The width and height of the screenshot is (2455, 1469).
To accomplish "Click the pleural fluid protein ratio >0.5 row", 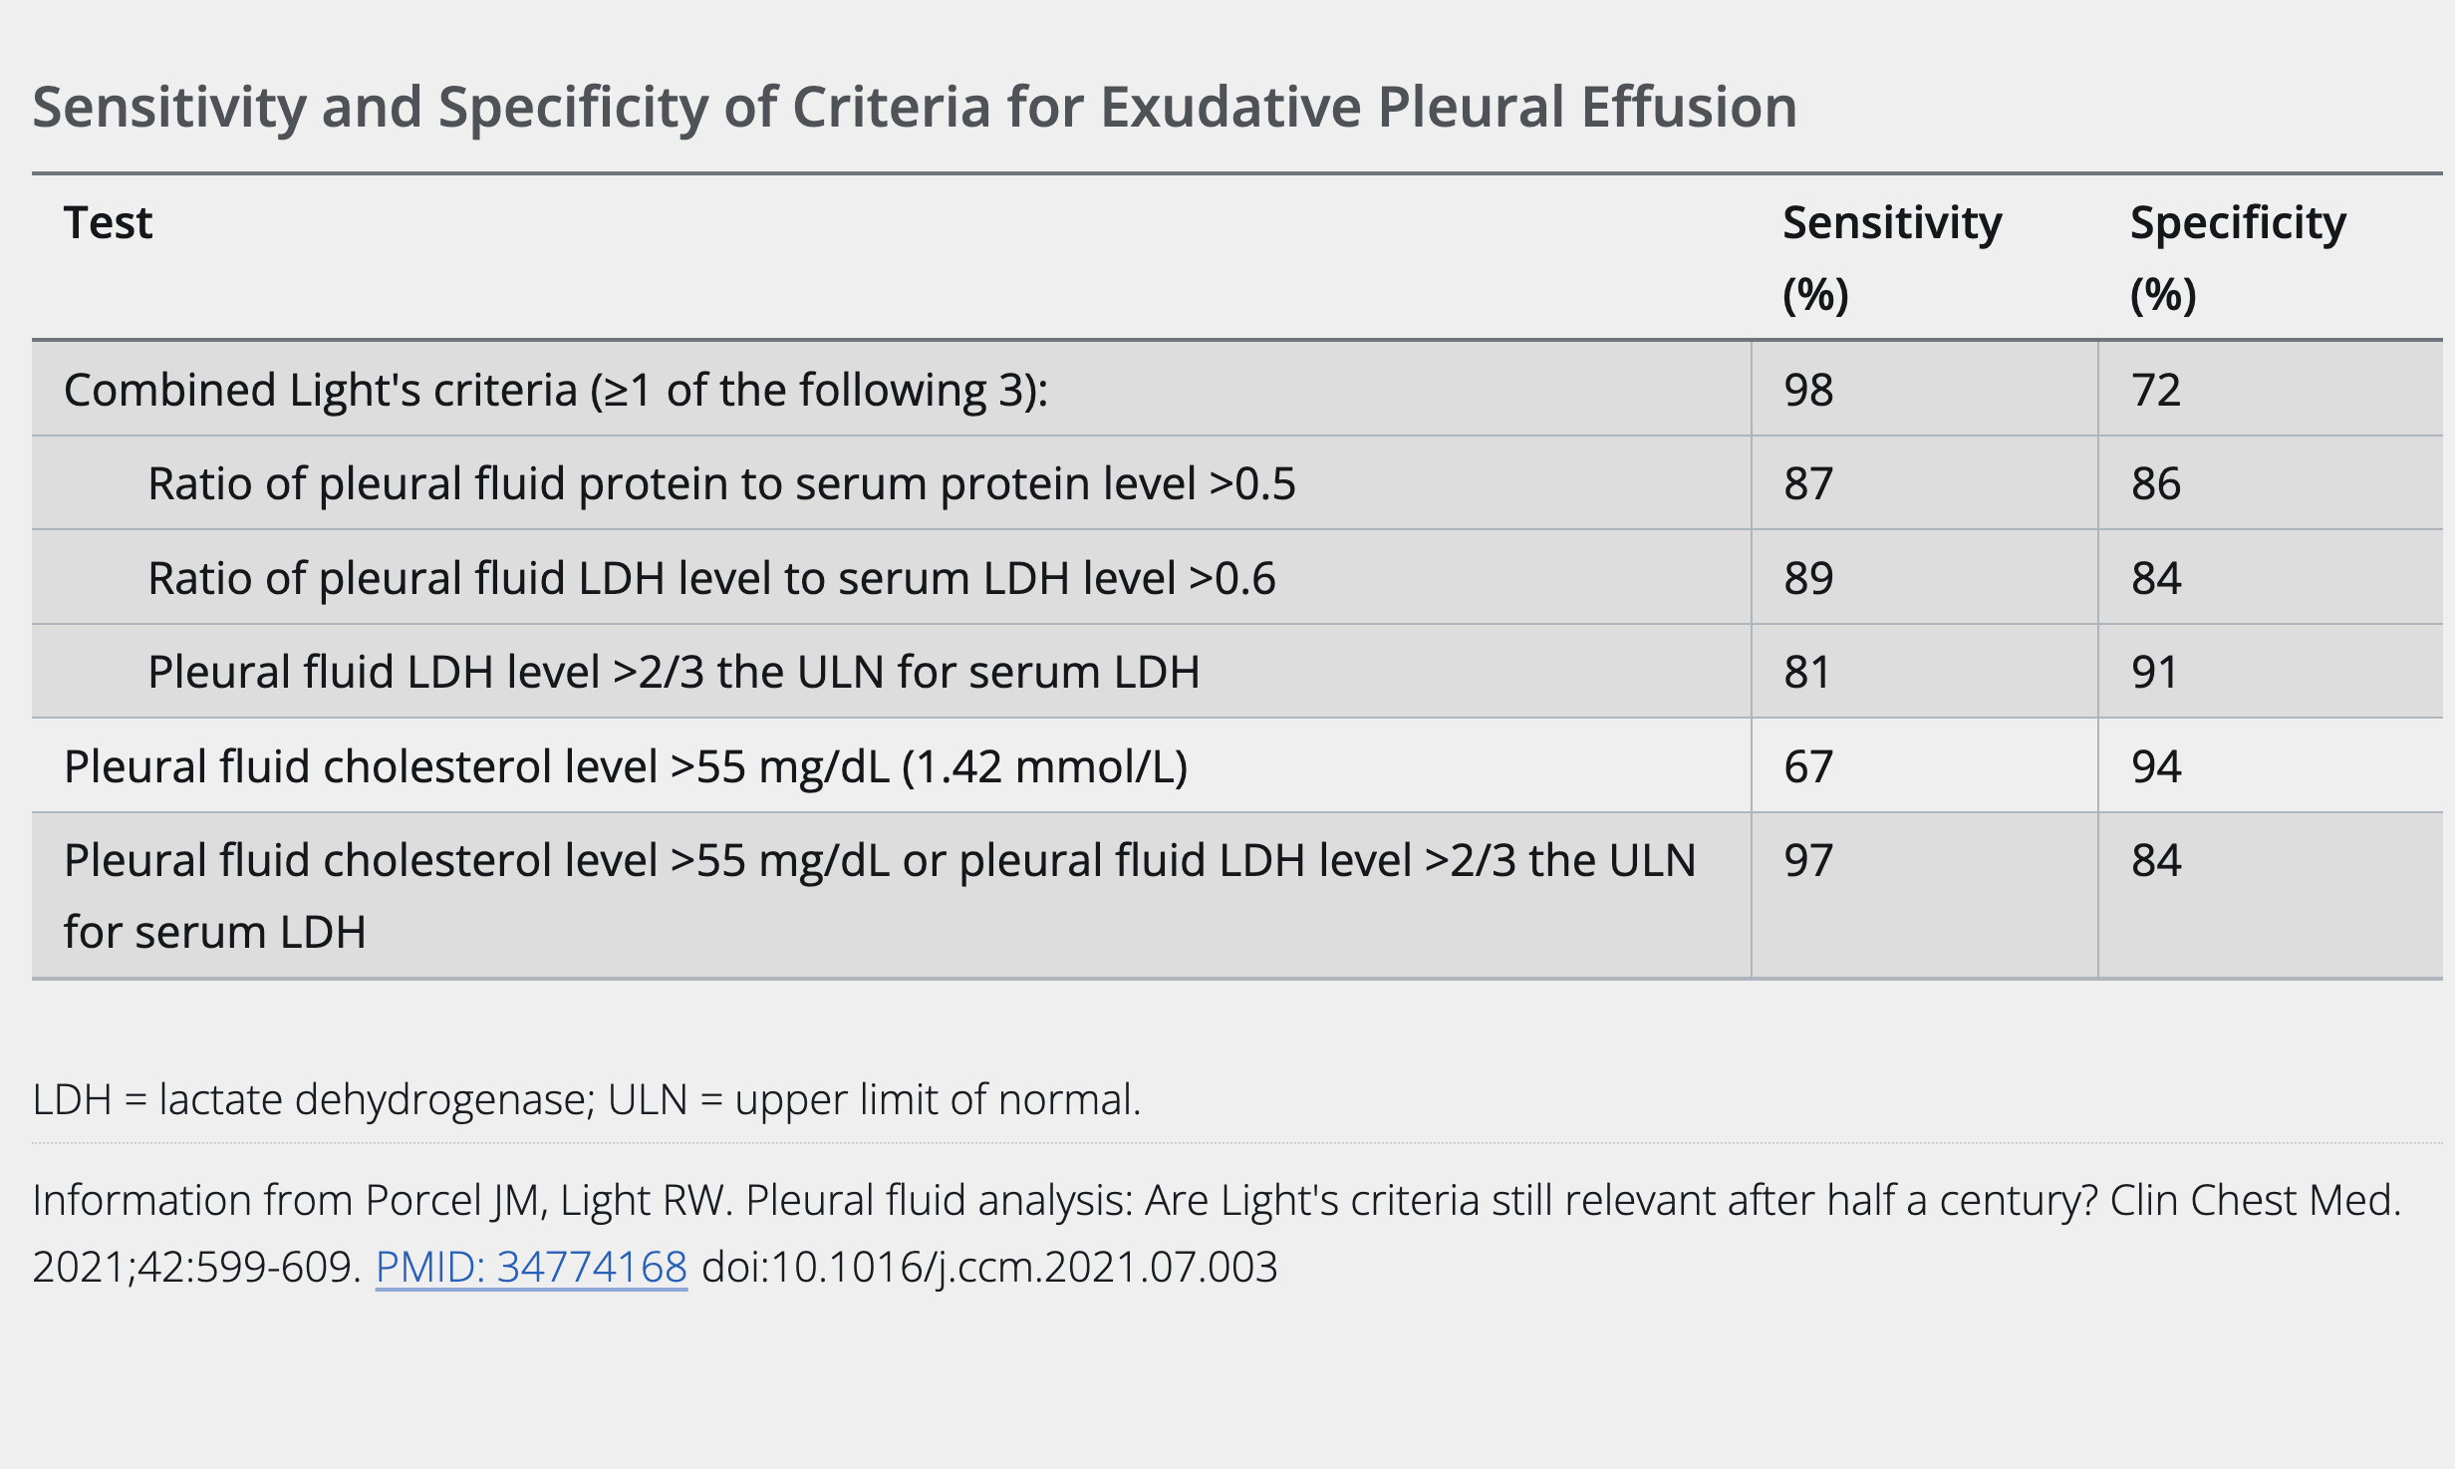I will click(x=721, y=483).
